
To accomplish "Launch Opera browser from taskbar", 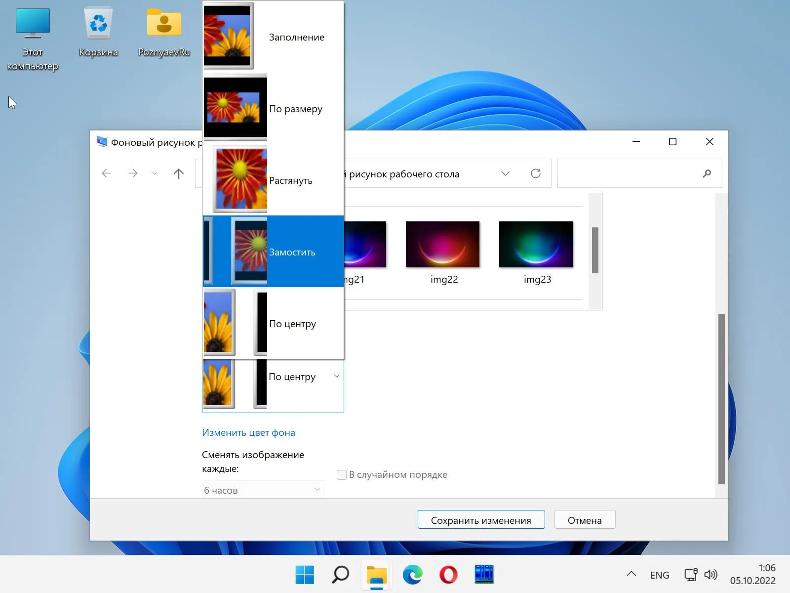I will [448, 575].
